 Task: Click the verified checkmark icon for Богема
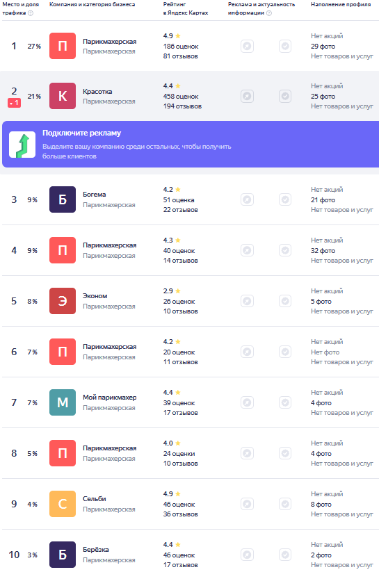285,199
